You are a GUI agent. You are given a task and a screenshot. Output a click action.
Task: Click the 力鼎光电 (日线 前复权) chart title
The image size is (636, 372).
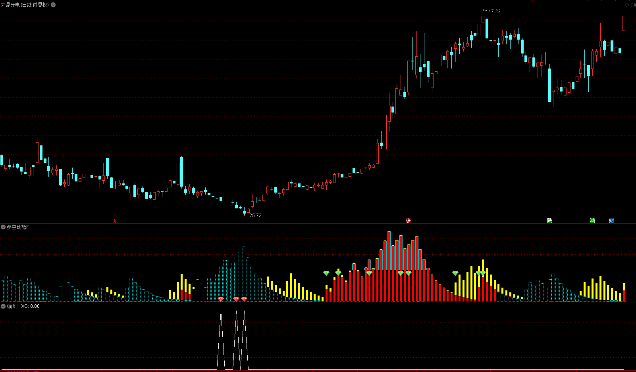[25, 5]
